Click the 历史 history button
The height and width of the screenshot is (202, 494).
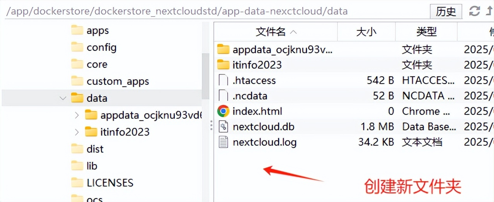(x=446, y=11)
